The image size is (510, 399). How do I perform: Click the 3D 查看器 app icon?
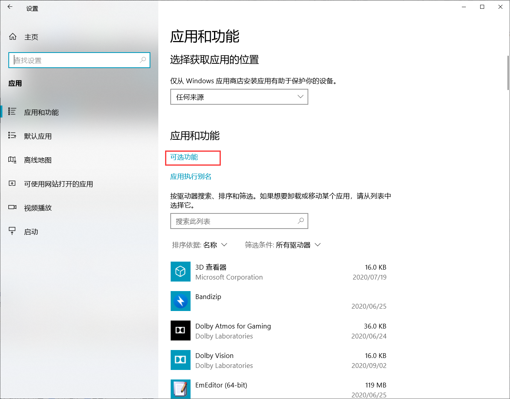click(181, 272)
